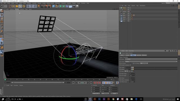Toggle the Align checkbox
Screen dimensions: 180x101
click(x=134, y=71)
